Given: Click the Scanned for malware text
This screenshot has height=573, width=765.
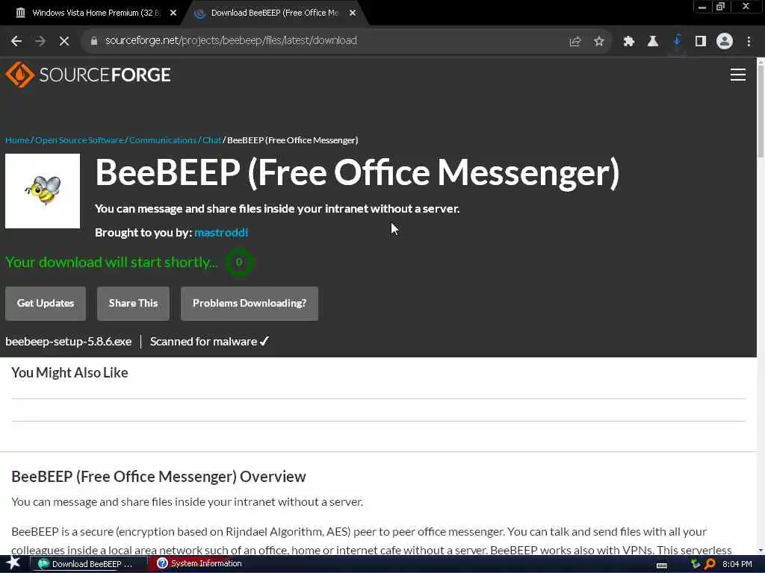Looking at the screenshot, I should (209, 342).
